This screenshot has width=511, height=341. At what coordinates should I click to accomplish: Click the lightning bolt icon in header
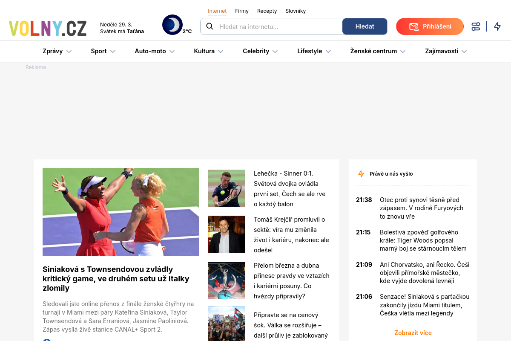tap(497, 26)
